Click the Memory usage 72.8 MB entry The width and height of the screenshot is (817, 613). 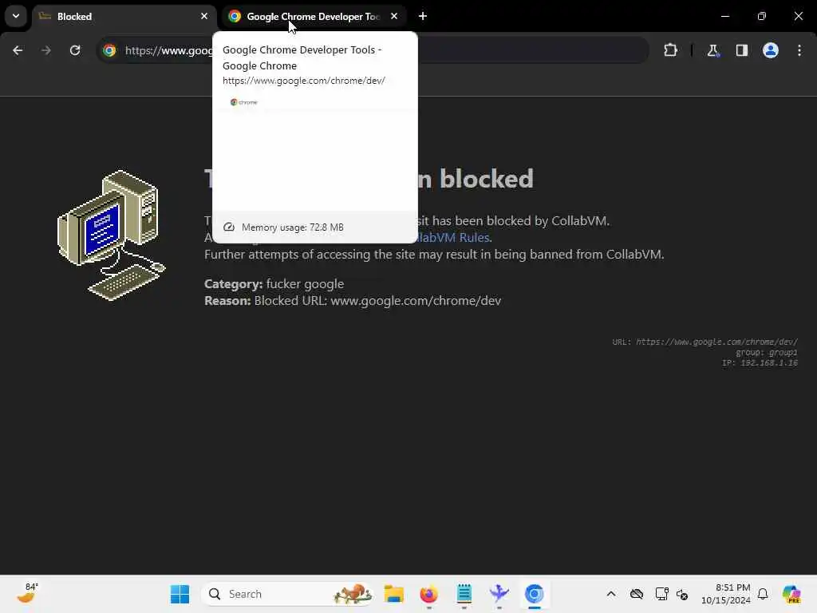point(314,227)
